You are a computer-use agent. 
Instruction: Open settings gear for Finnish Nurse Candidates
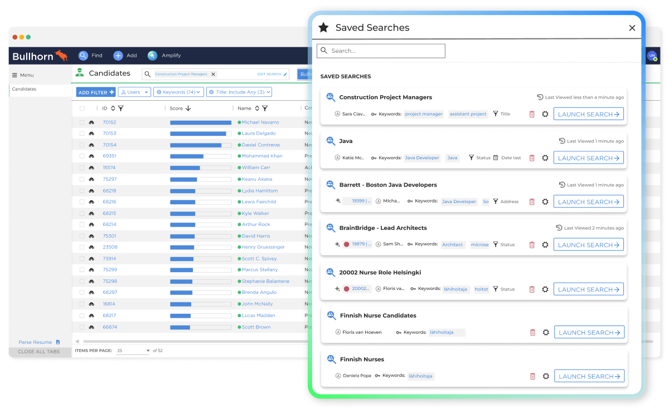click(x=546, y=333)
